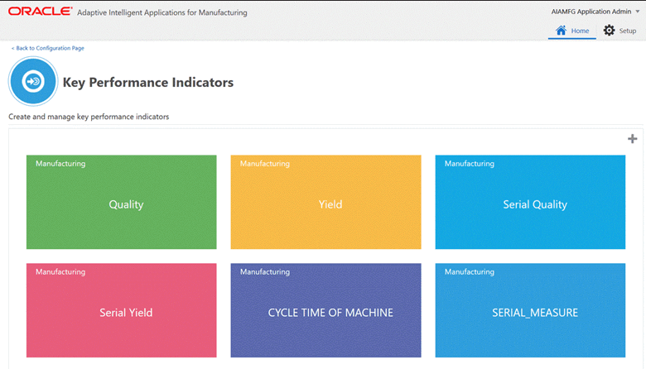The image size is (646, 369).
Task: Select the Serial Quality tile
Action: [530, 202]
